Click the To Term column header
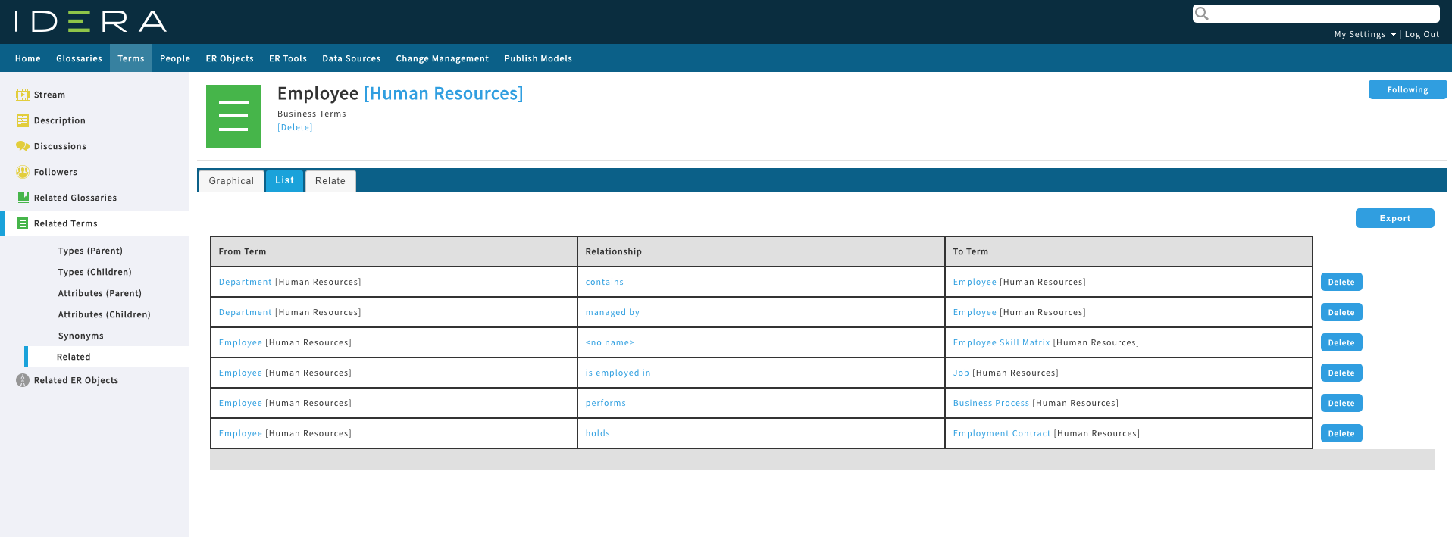The width and height of the screenshot is (1452, 537). (x=1128, y=251)
